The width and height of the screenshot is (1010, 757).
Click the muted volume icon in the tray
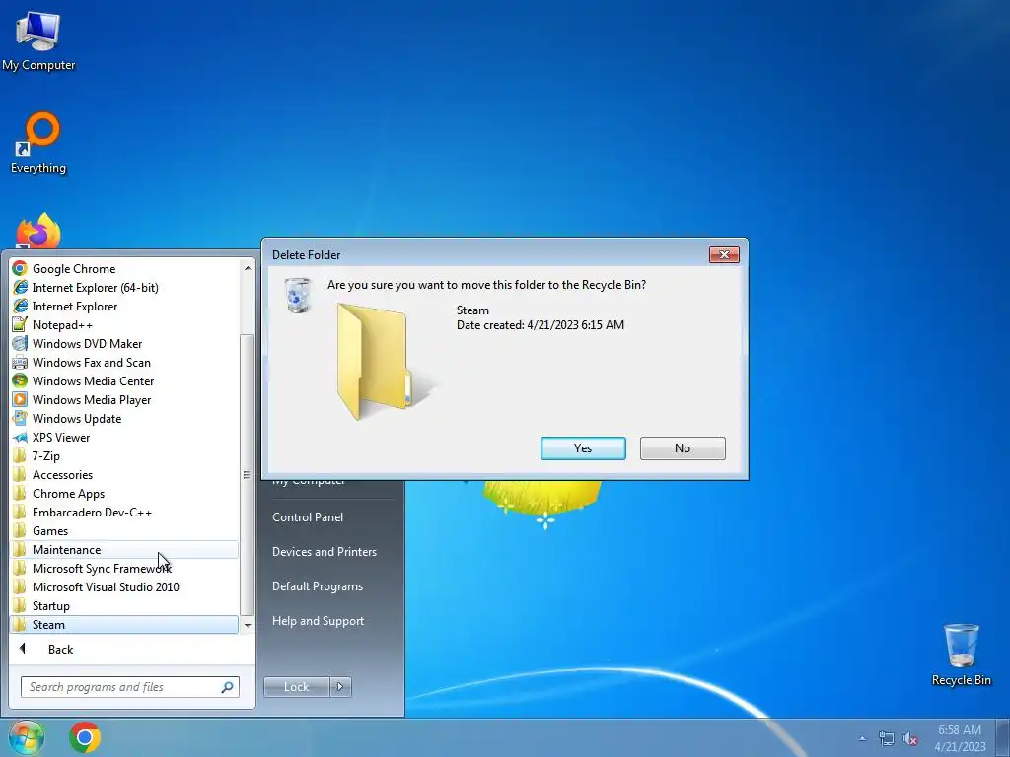point(910,738)
